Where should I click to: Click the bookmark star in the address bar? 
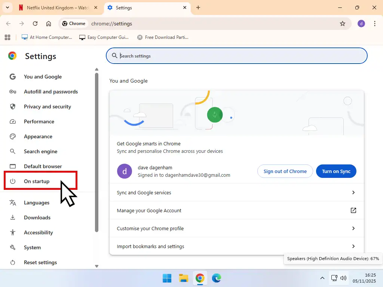pyautogui.click(x=343, y=24)
